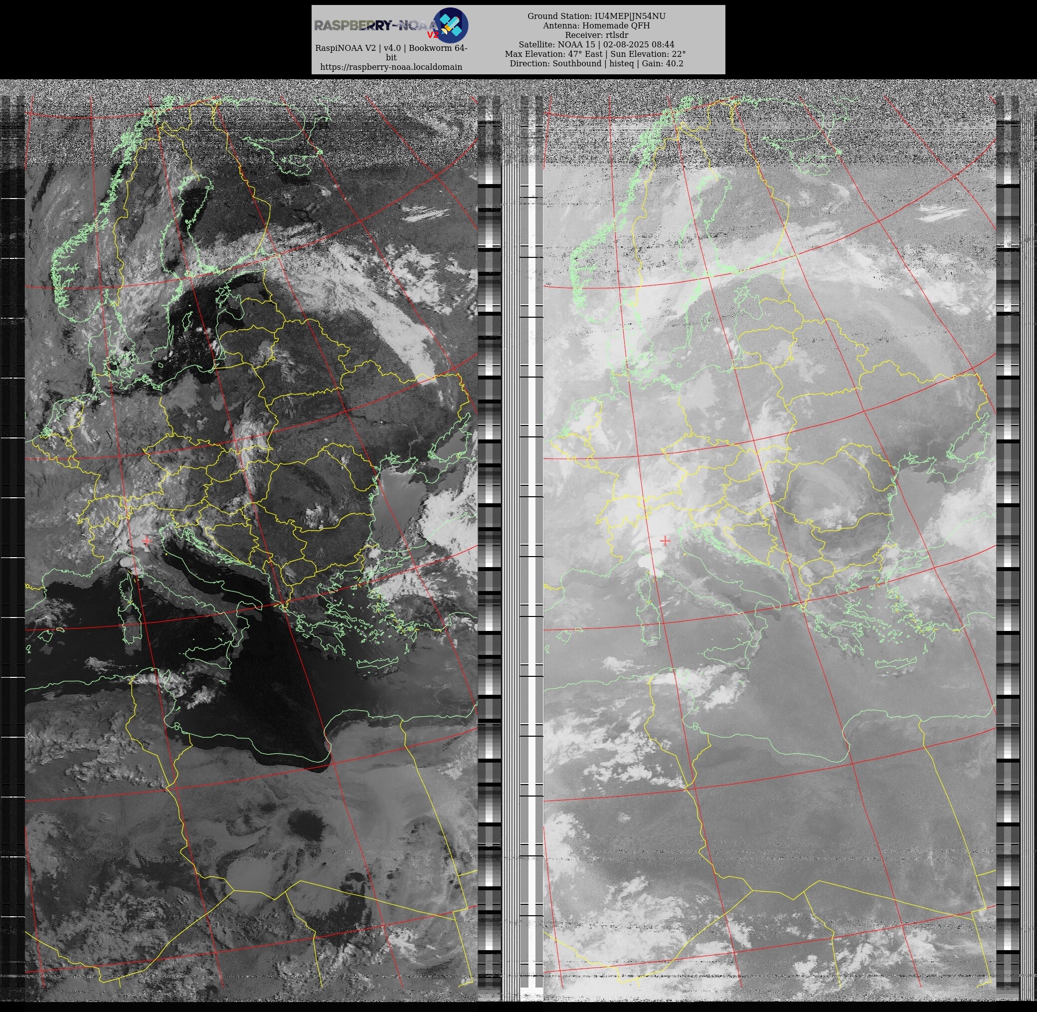Click the red cross station marker in left image

coord(146,541)
